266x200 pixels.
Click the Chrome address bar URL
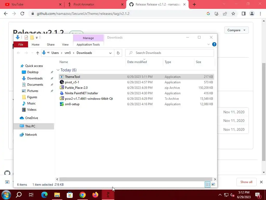tap(83, 14)
